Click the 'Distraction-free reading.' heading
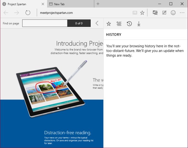This screenshot has height=148, width=188. pyautogui.click(x=68, y=133)
